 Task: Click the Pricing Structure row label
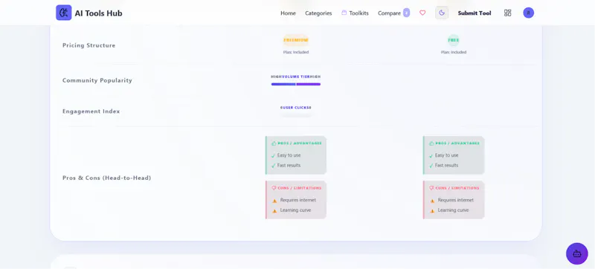click(x=89, y=45)
